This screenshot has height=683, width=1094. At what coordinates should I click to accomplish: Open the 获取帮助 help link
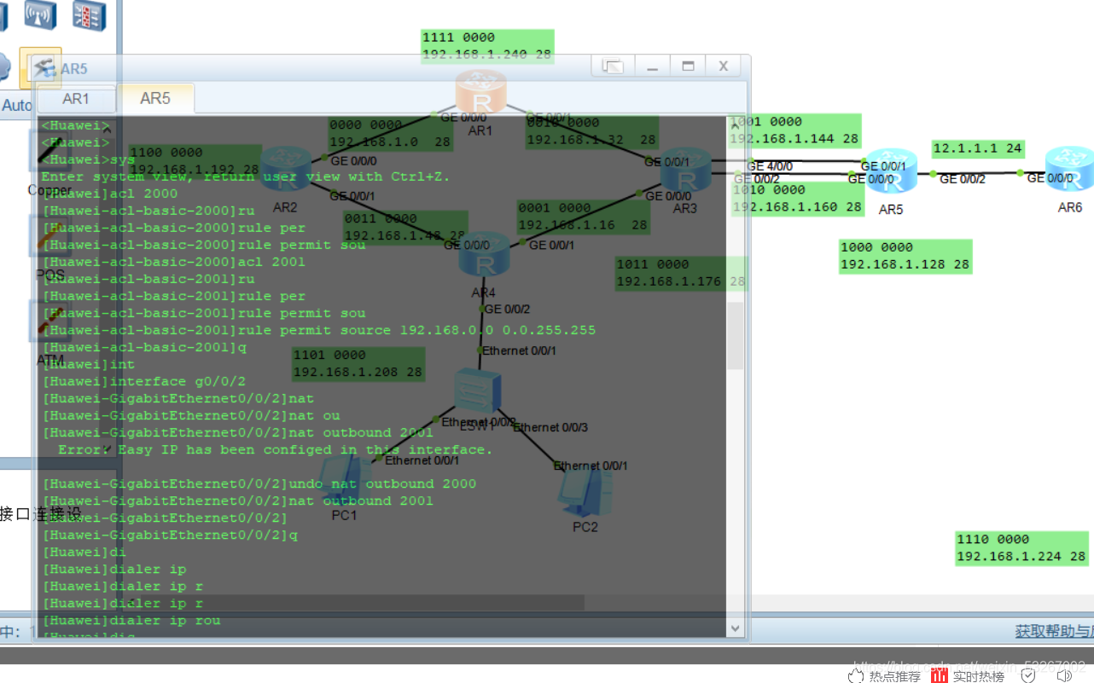(1054, 631)
